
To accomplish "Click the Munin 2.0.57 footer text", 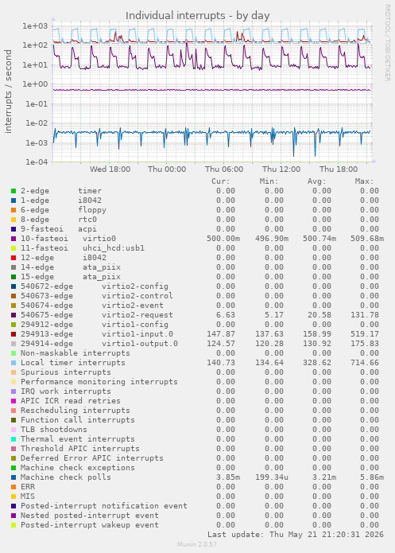I will [x=197, y=544].
